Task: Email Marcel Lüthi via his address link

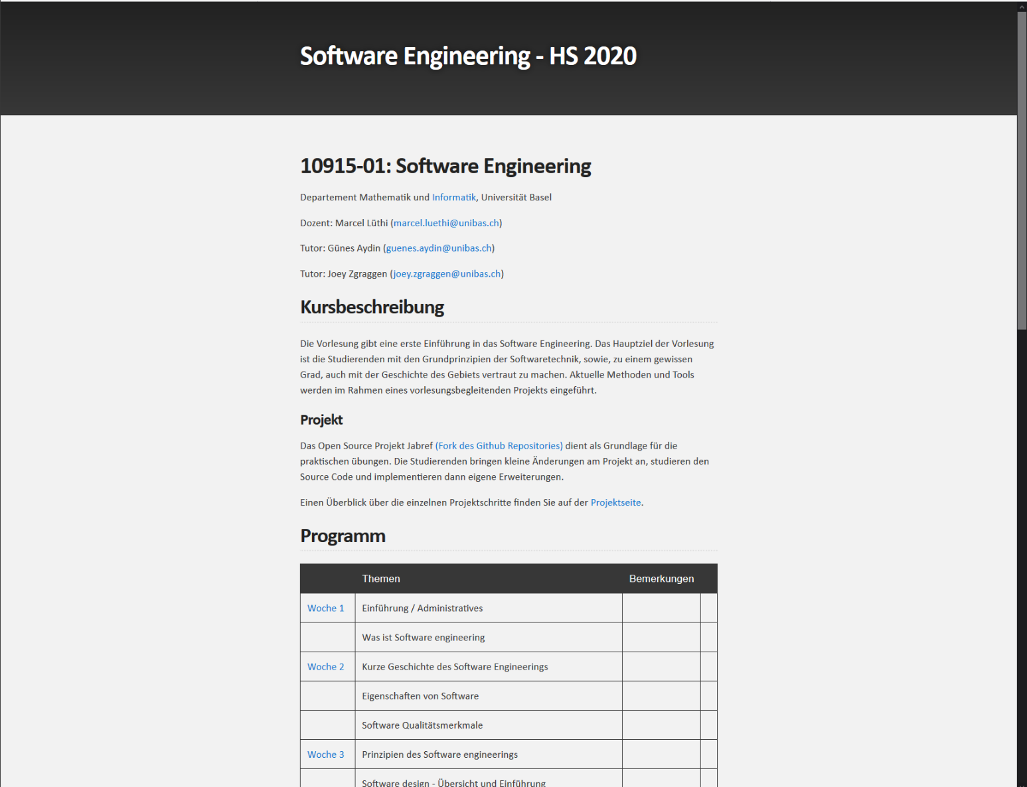Action: pyautogui.click(x=446, y=223)
